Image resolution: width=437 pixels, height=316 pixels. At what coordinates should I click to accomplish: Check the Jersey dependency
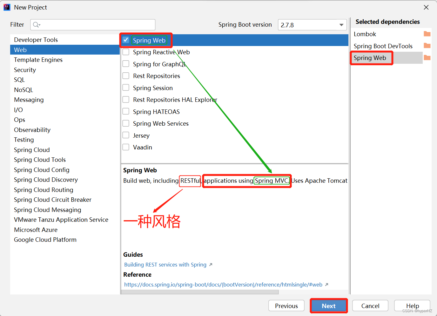tap(126, 135)
